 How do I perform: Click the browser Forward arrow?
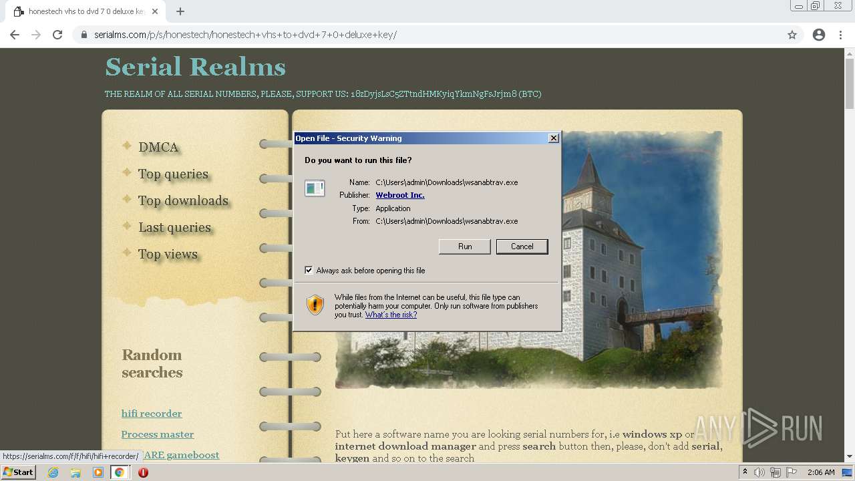click(36, 35)
